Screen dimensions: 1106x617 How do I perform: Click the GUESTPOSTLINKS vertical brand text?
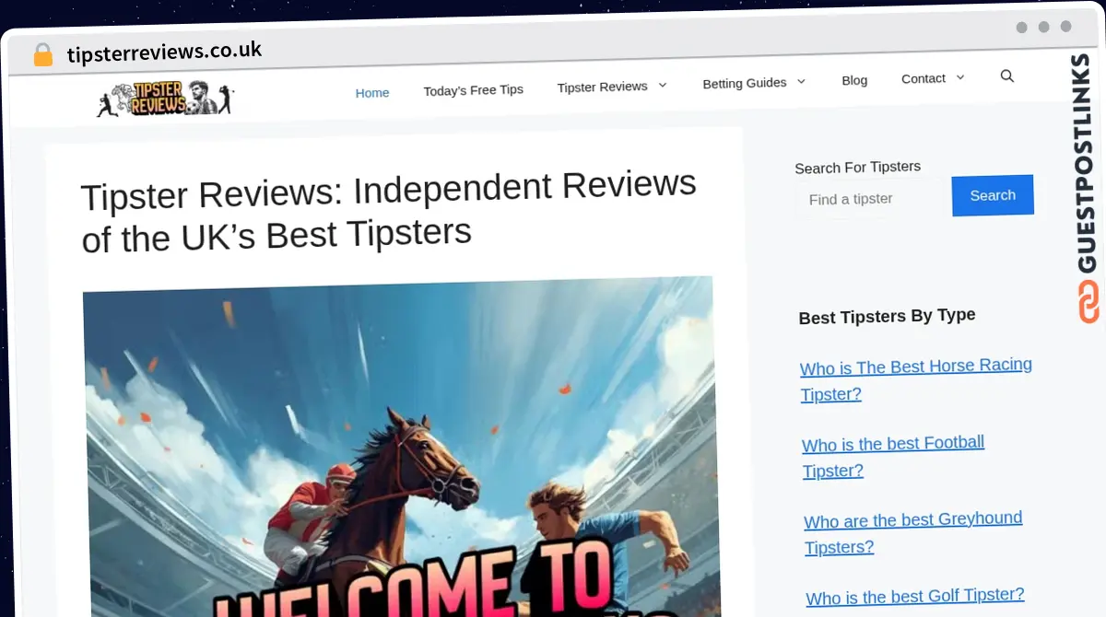point(1088,164)
